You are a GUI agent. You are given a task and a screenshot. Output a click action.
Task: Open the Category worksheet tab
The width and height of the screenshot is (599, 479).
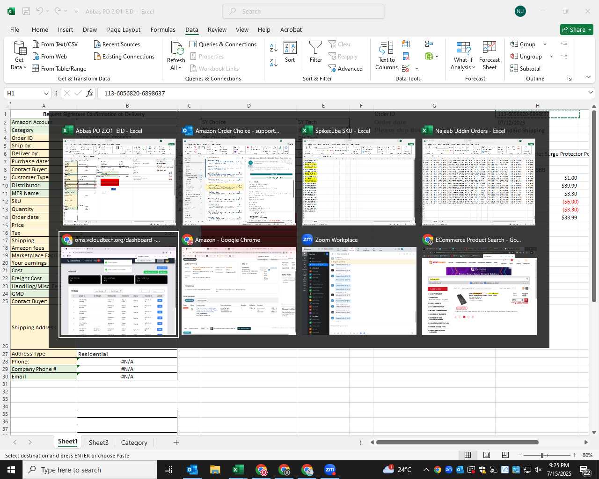pos(134,443)
